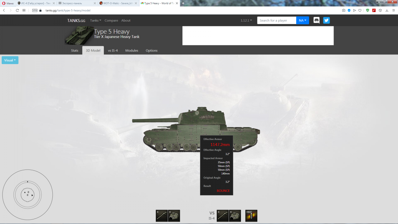Viewport: 398px width, 224px height.
Task: Open the vs IS-4 tab
Action: pyautogui.click(x=113, y=50)
